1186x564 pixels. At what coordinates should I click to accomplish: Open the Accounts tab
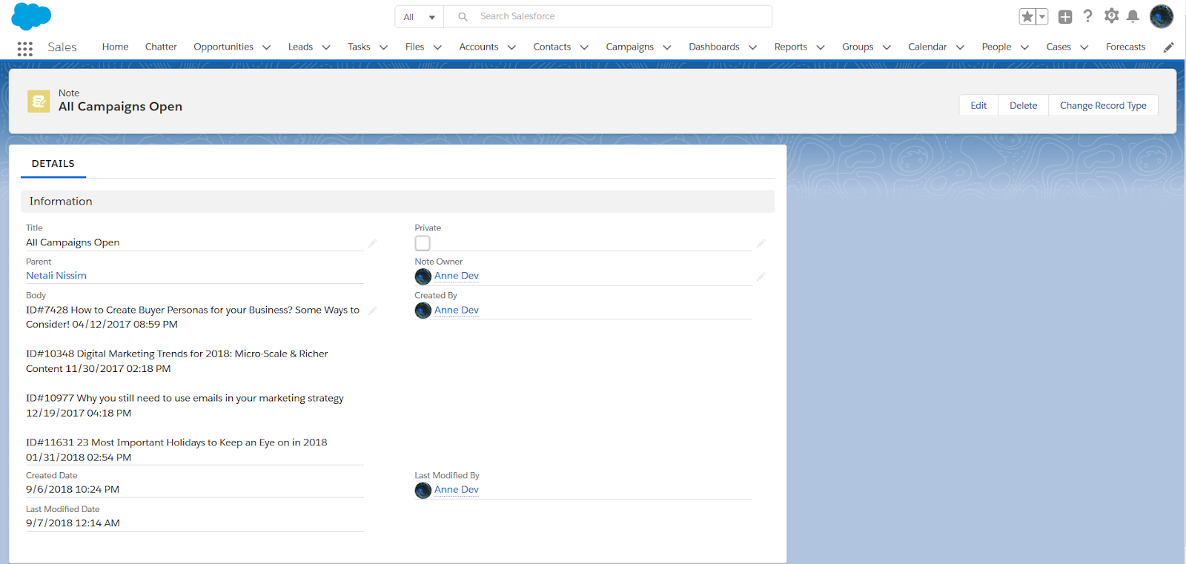(x=478, y=47)
